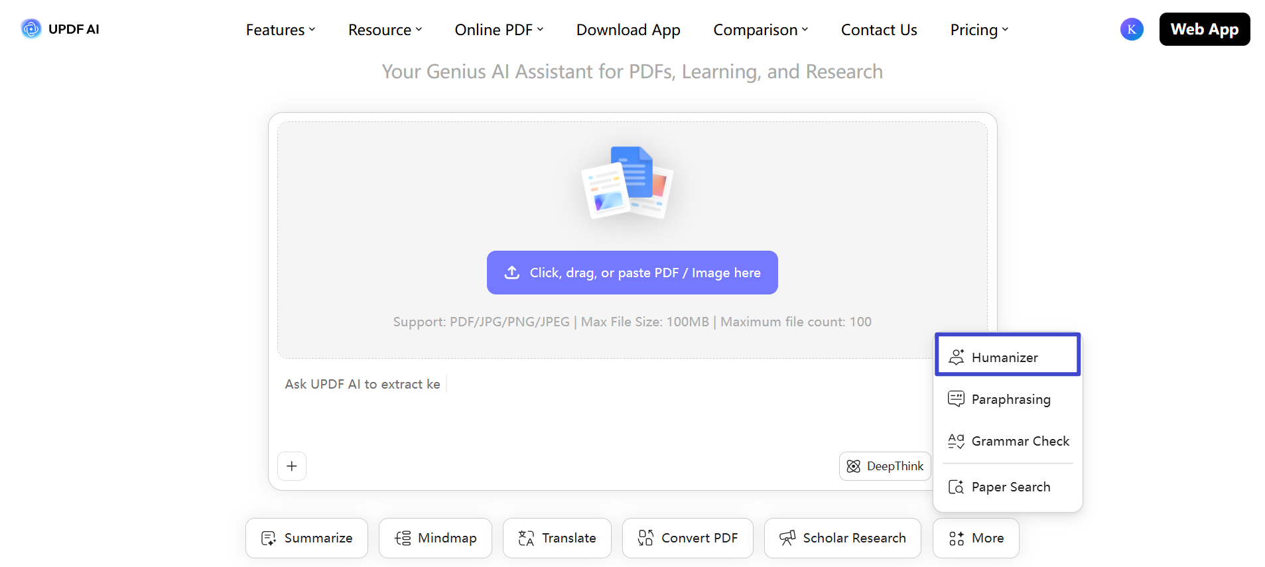Image resolution: width=1265 pixels, height=567 pixels.
Task: Go to the Contact Us page
Action: coord(879,30)
